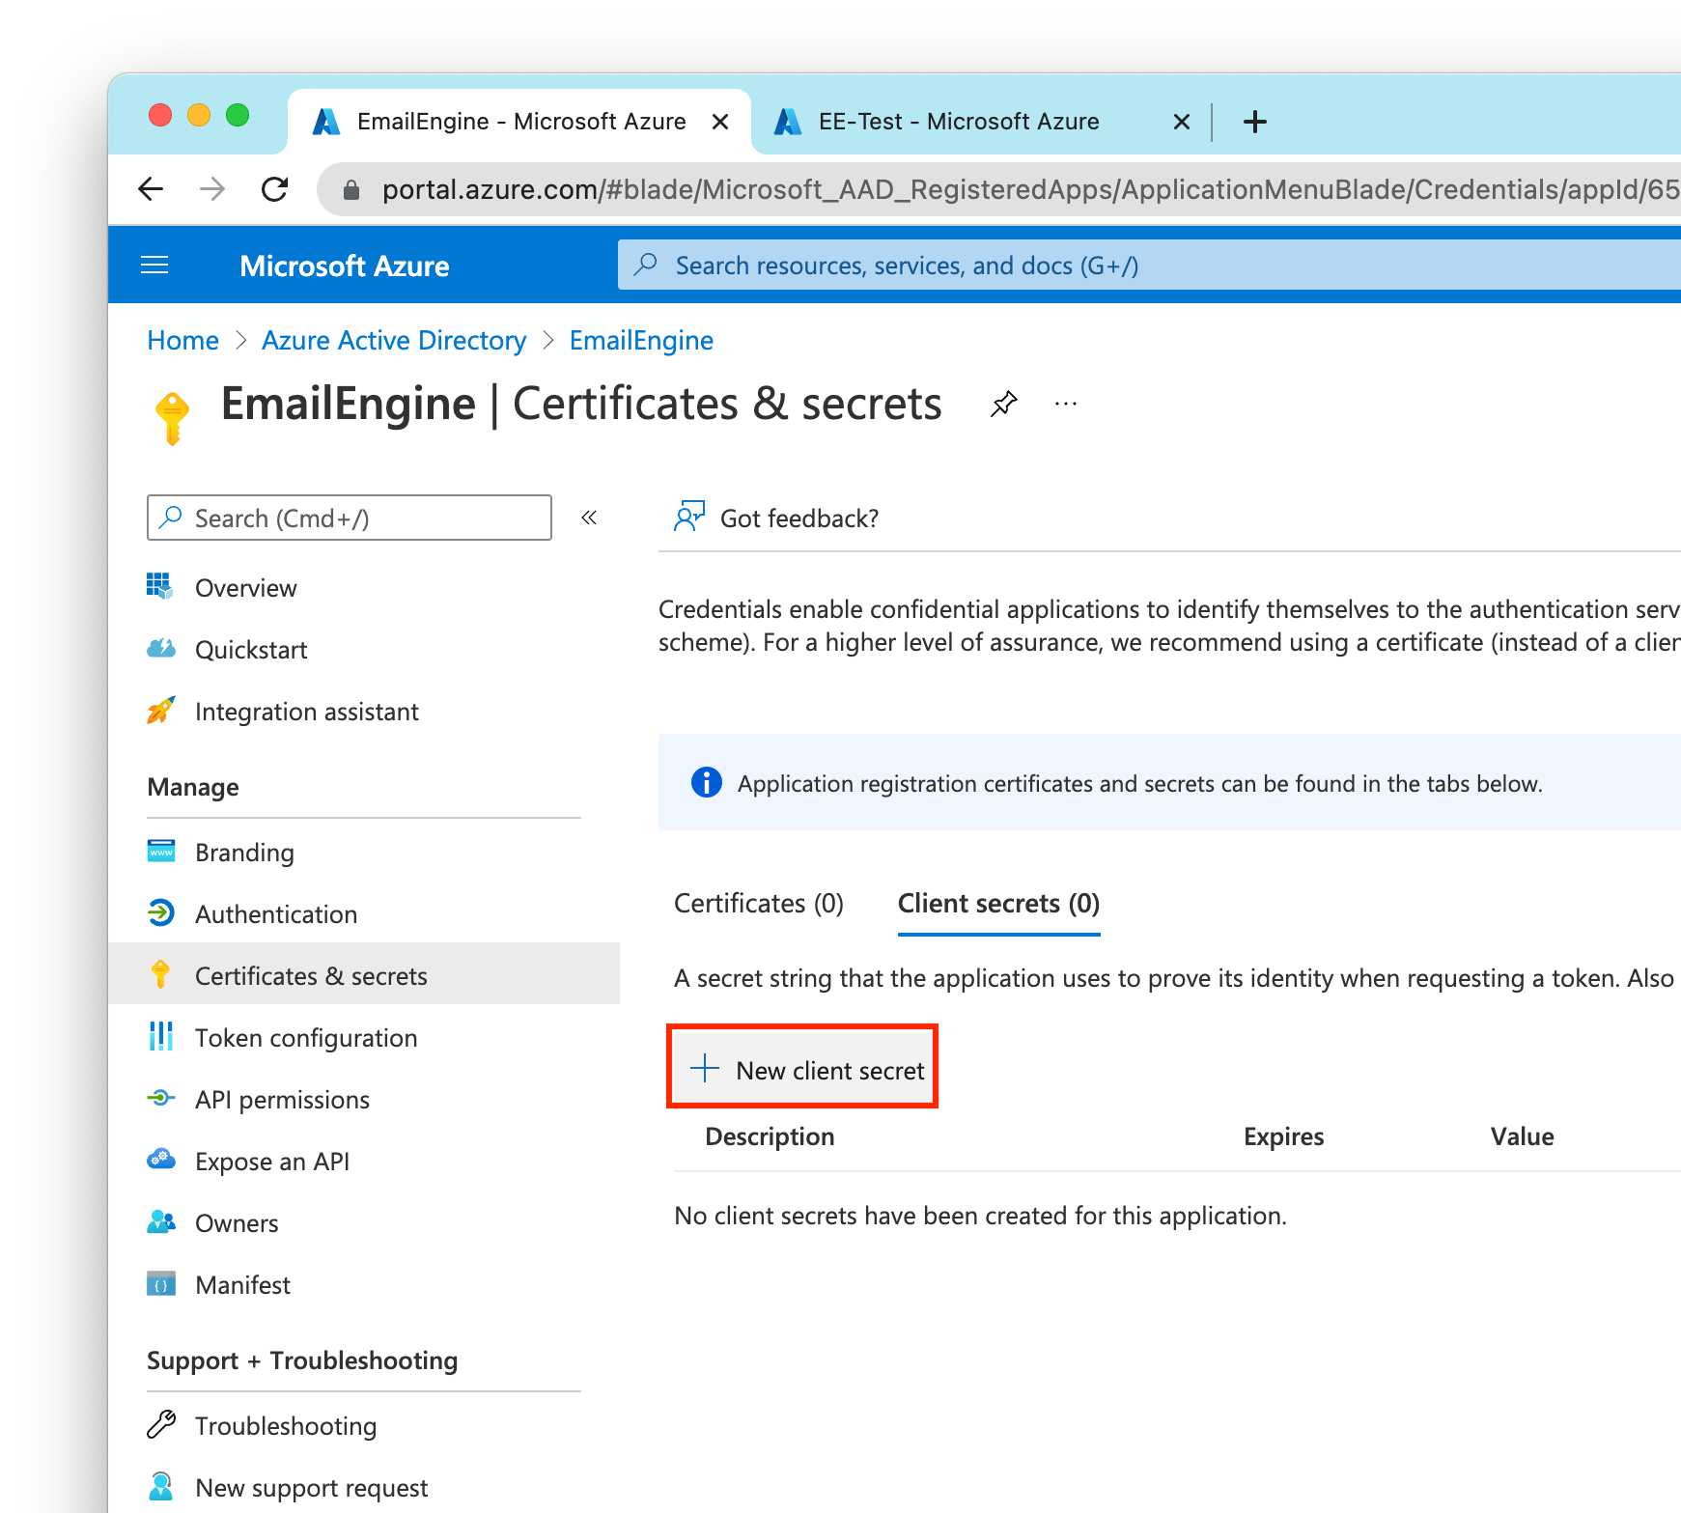Click the Quickstart cloud icon
The height and width of the screenshot is (1513, 1681).
[x=160, y=648]
